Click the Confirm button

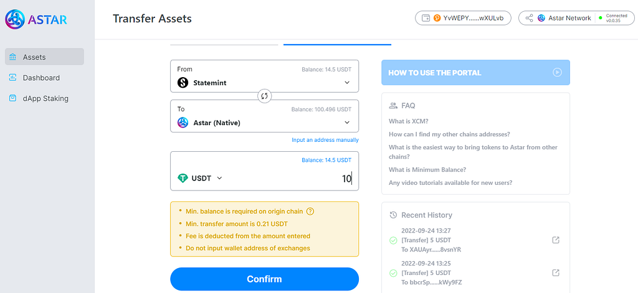(x=264, y=279)
